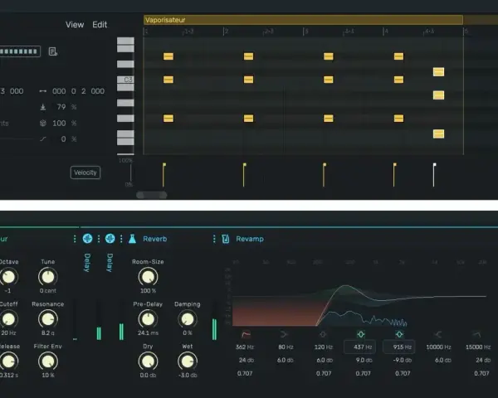Select the 437 Hz frequency field

pos(360,347)
